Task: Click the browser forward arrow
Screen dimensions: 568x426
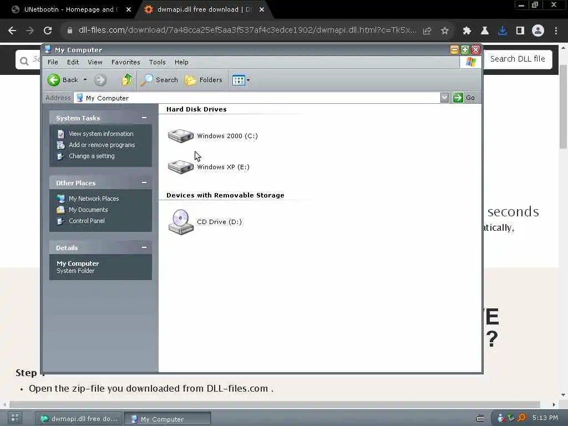Action: pyautogui.click(x=30, y=31)
